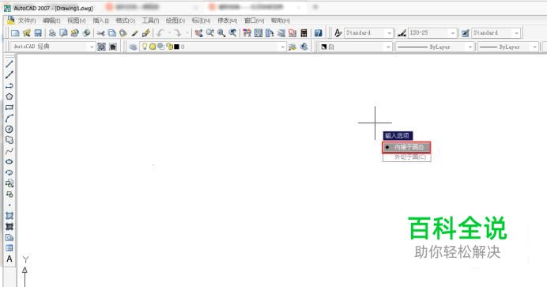The image size is (547, 287).
Task: Select the Polygon tool
Action: (x=9, y=96)
